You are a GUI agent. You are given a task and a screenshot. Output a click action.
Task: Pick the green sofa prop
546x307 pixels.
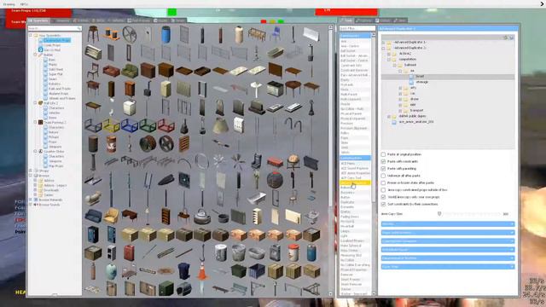(x=130, y=71)
